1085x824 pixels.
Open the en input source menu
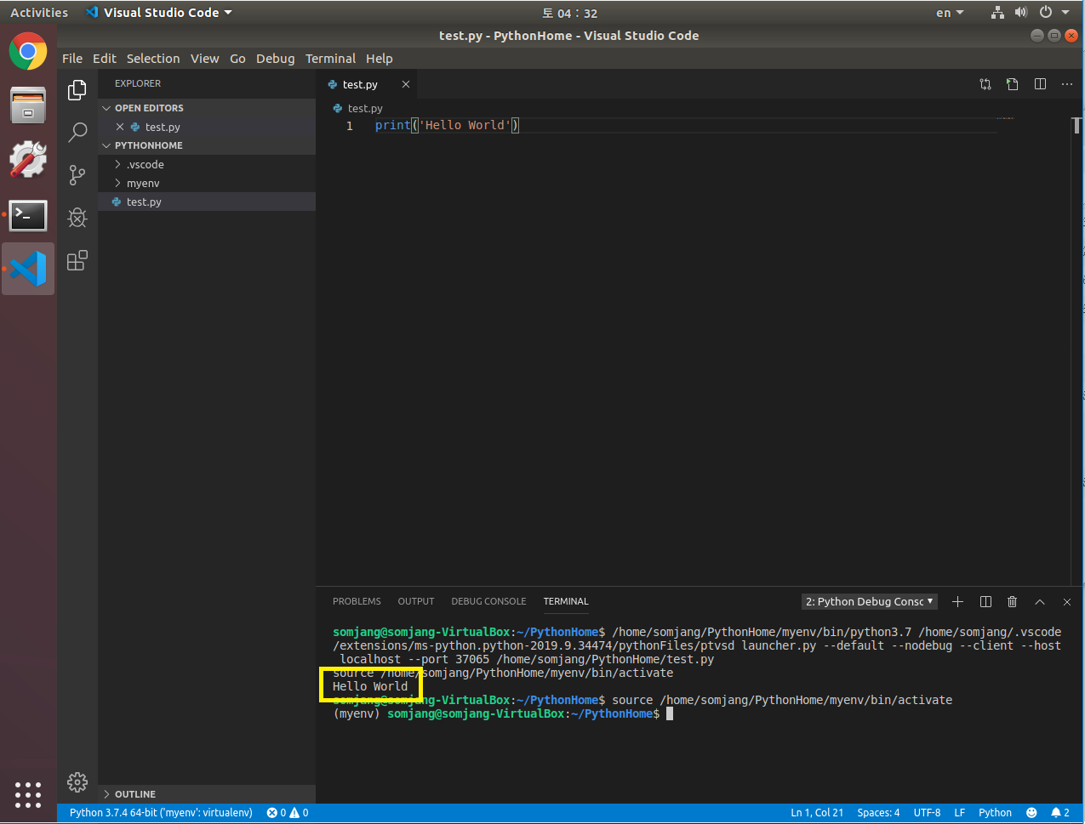950,13
